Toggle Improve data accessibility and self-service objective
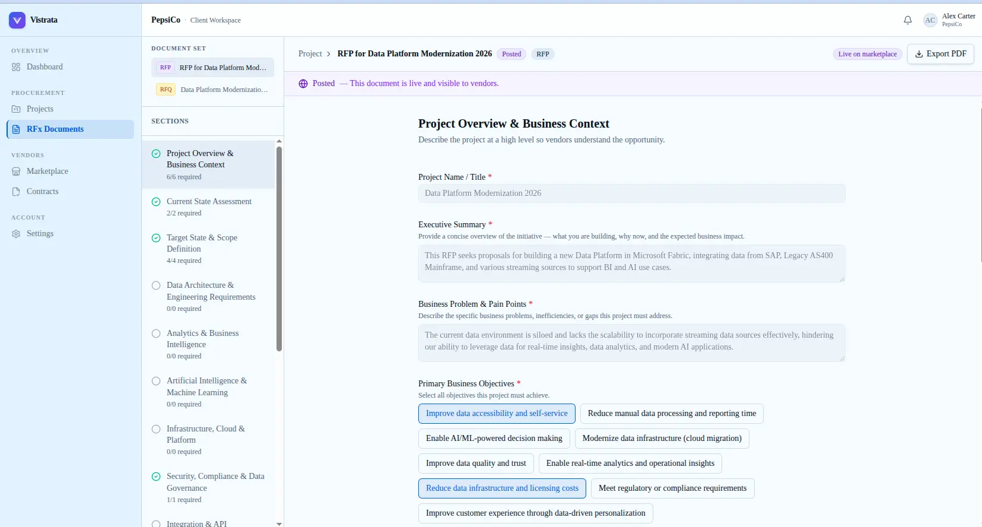 pos(497,414)
